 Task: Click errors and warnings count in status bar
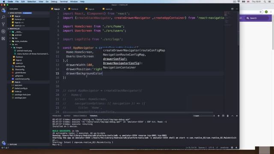[5, 148]
